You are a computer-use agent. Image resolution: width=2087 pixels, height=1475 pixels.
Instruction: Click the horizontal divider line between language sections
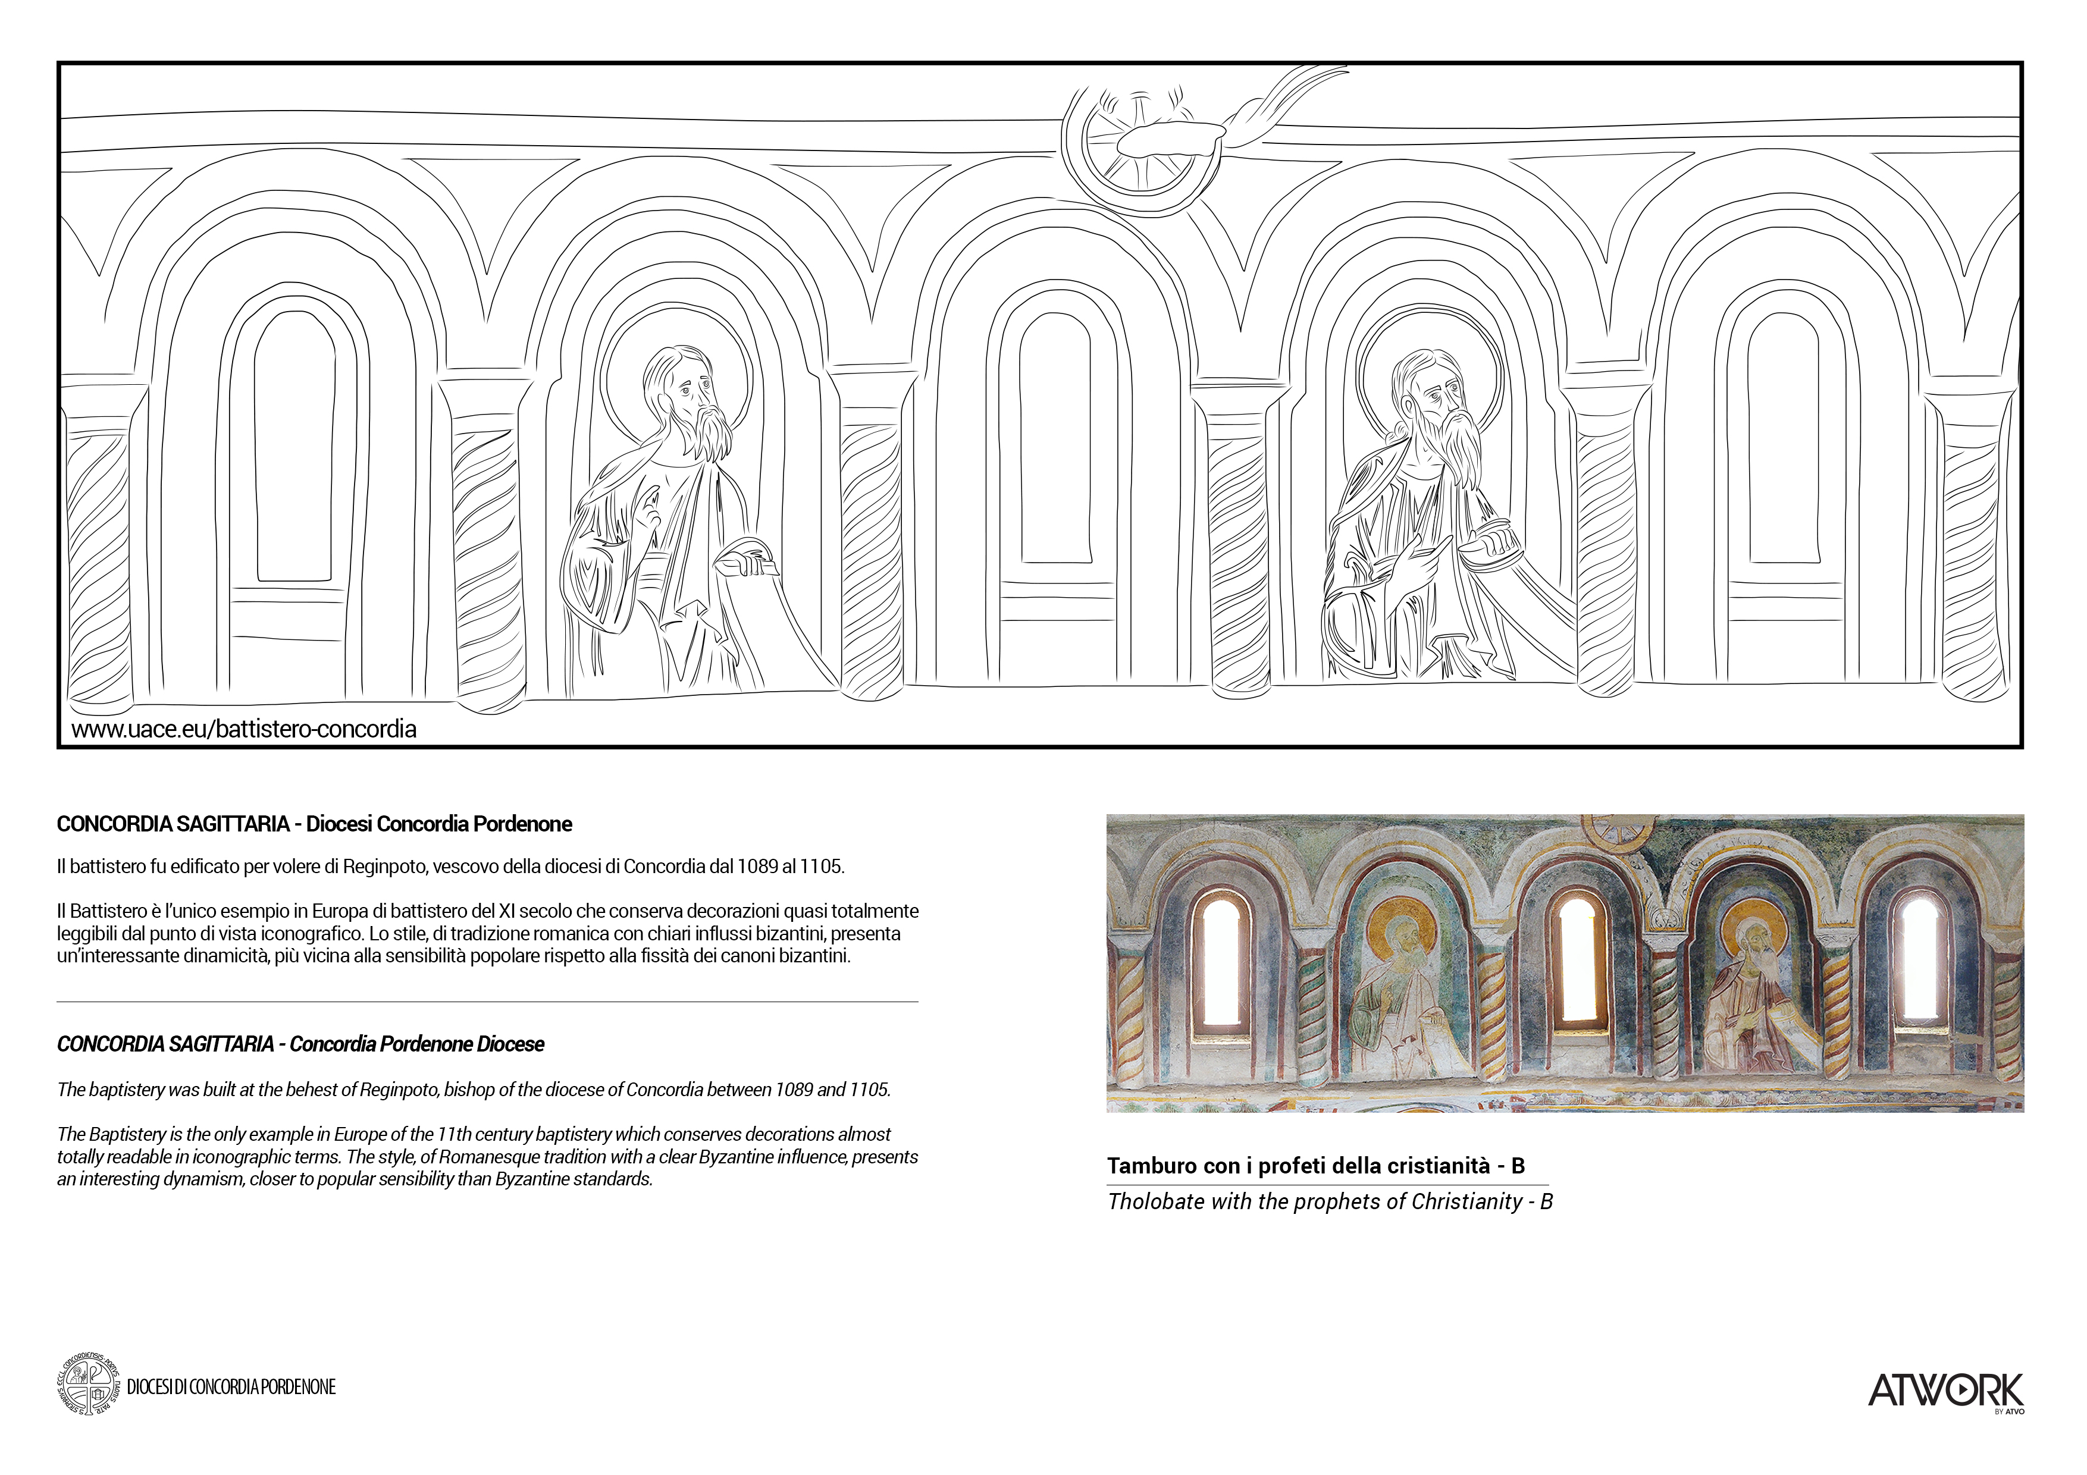(x=487, y=1002)
